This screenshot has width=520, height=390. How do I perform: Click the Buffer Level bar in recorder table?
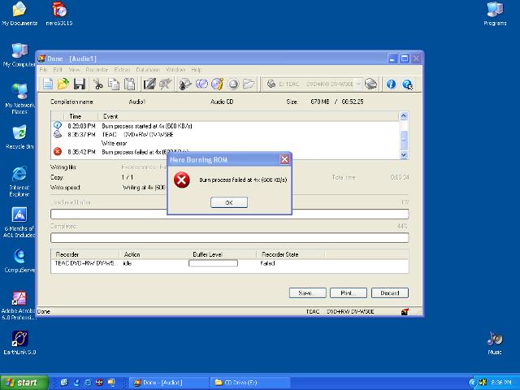(213, 263)
